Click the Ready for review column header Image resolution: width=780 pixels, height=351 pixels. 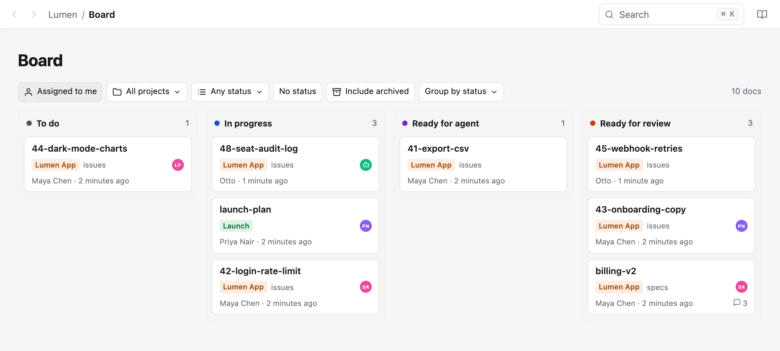point(672,124)
